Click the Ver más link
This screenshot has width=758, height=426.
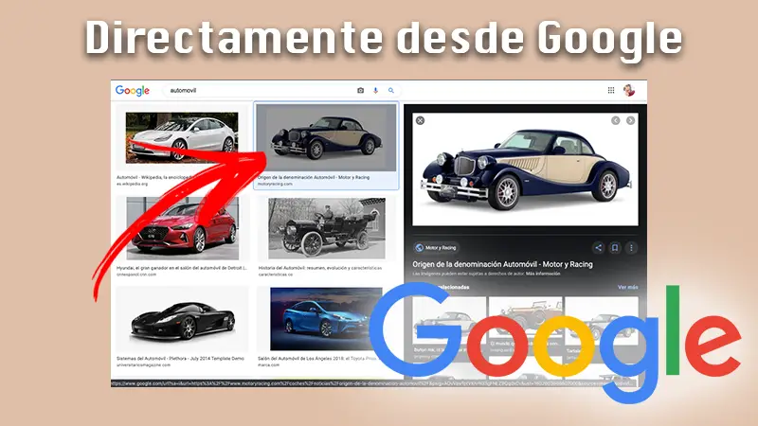627,288
